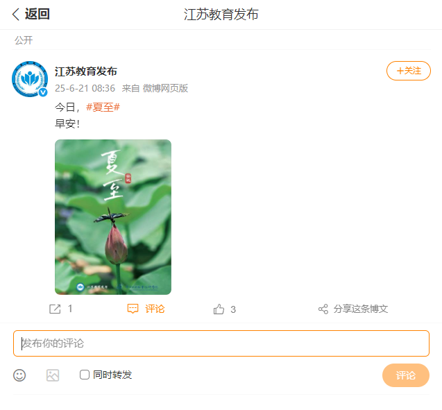The image size is (442, 410).
Task: Focus the 发布你的评论 comment input field
Action: click(221, 343)
